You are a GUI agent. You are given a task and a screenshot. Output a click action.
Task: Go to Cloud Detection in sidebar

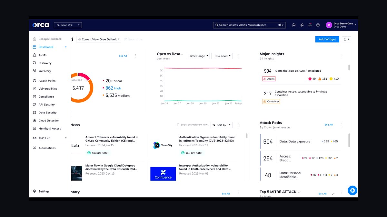point(49,121)
